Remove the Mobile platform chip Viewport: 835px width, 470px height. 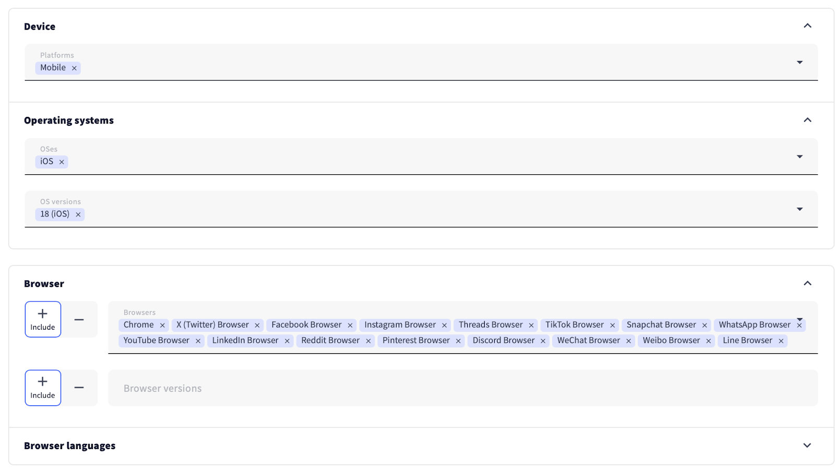[x=74, y=68]
